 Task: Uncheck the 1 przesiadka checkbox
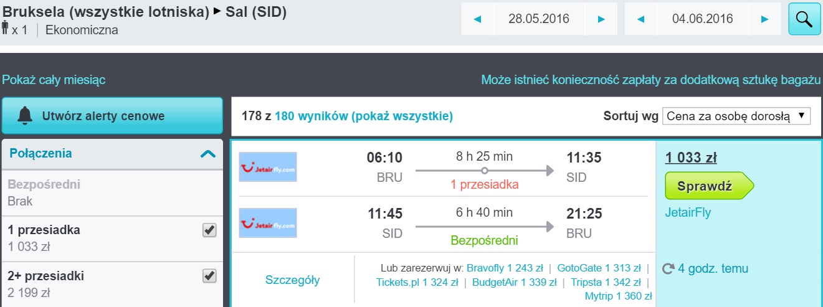(x=209, y=230)
